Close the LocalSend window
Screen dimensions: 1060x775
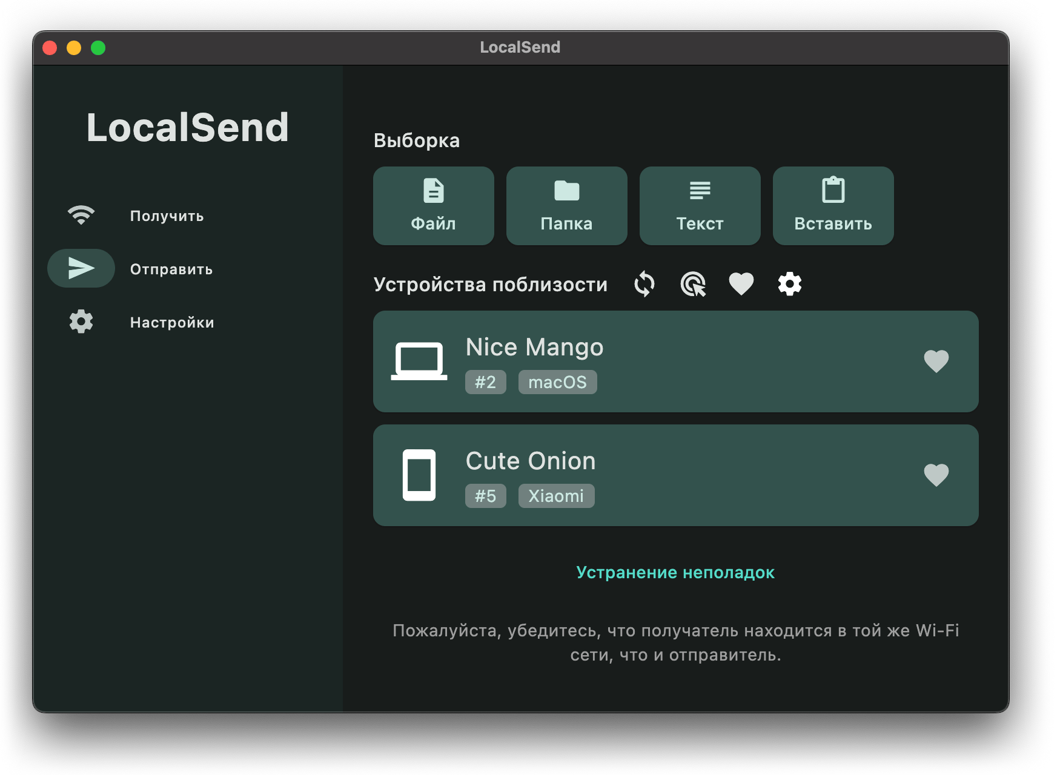[50, 48]
